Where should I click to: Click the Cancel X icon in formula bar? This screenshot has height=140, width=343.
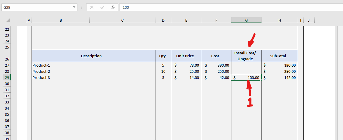tap(92, 7)
